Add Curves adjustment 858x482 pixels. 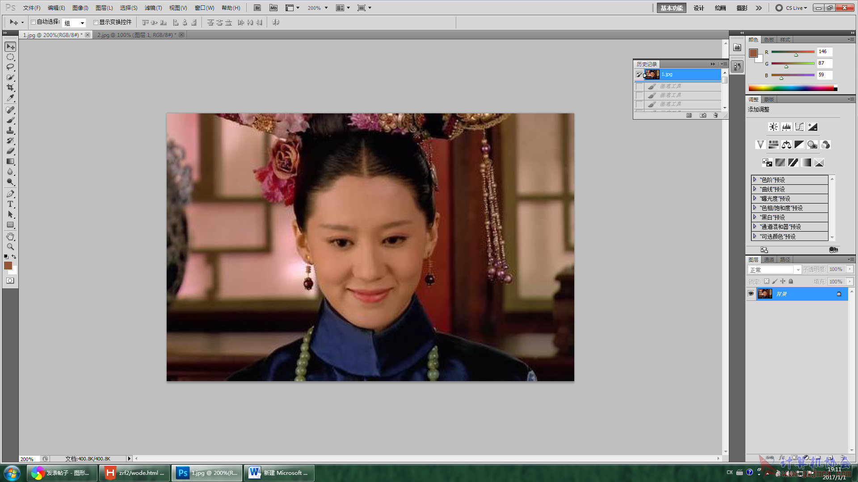[x=799, y=127]
